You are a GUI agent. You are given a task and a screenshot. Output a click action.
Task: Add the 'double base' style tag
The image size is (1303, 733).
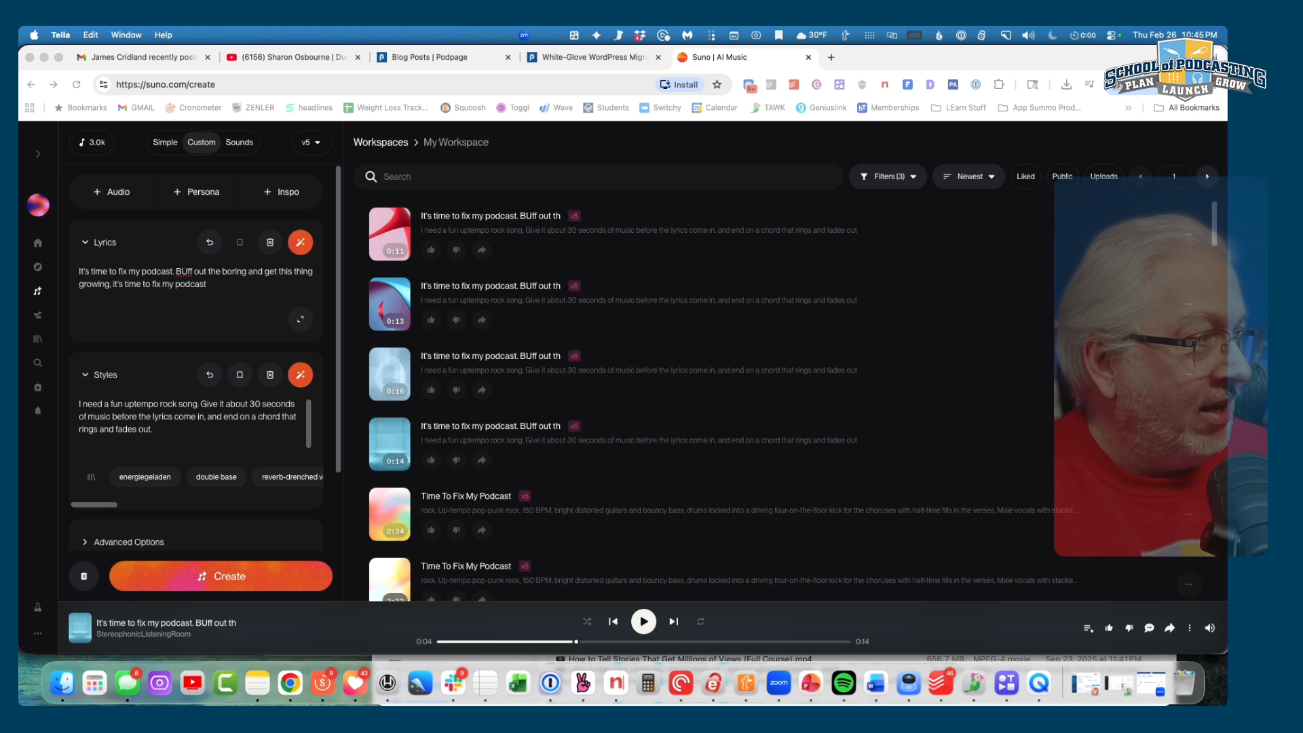pos(216,477)
